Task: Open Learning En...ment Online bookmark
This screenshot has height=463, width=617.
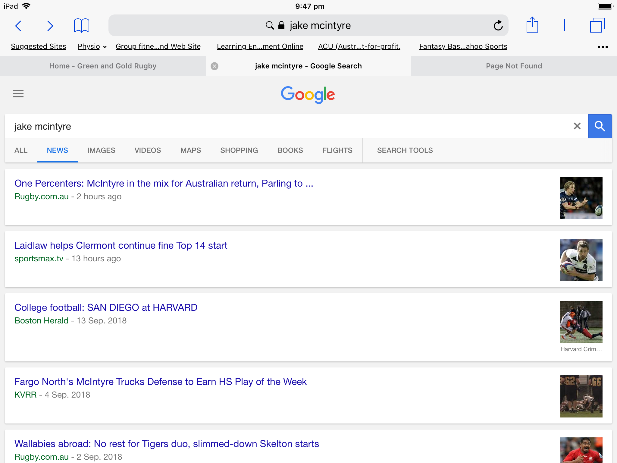Action: click(260, 46)
